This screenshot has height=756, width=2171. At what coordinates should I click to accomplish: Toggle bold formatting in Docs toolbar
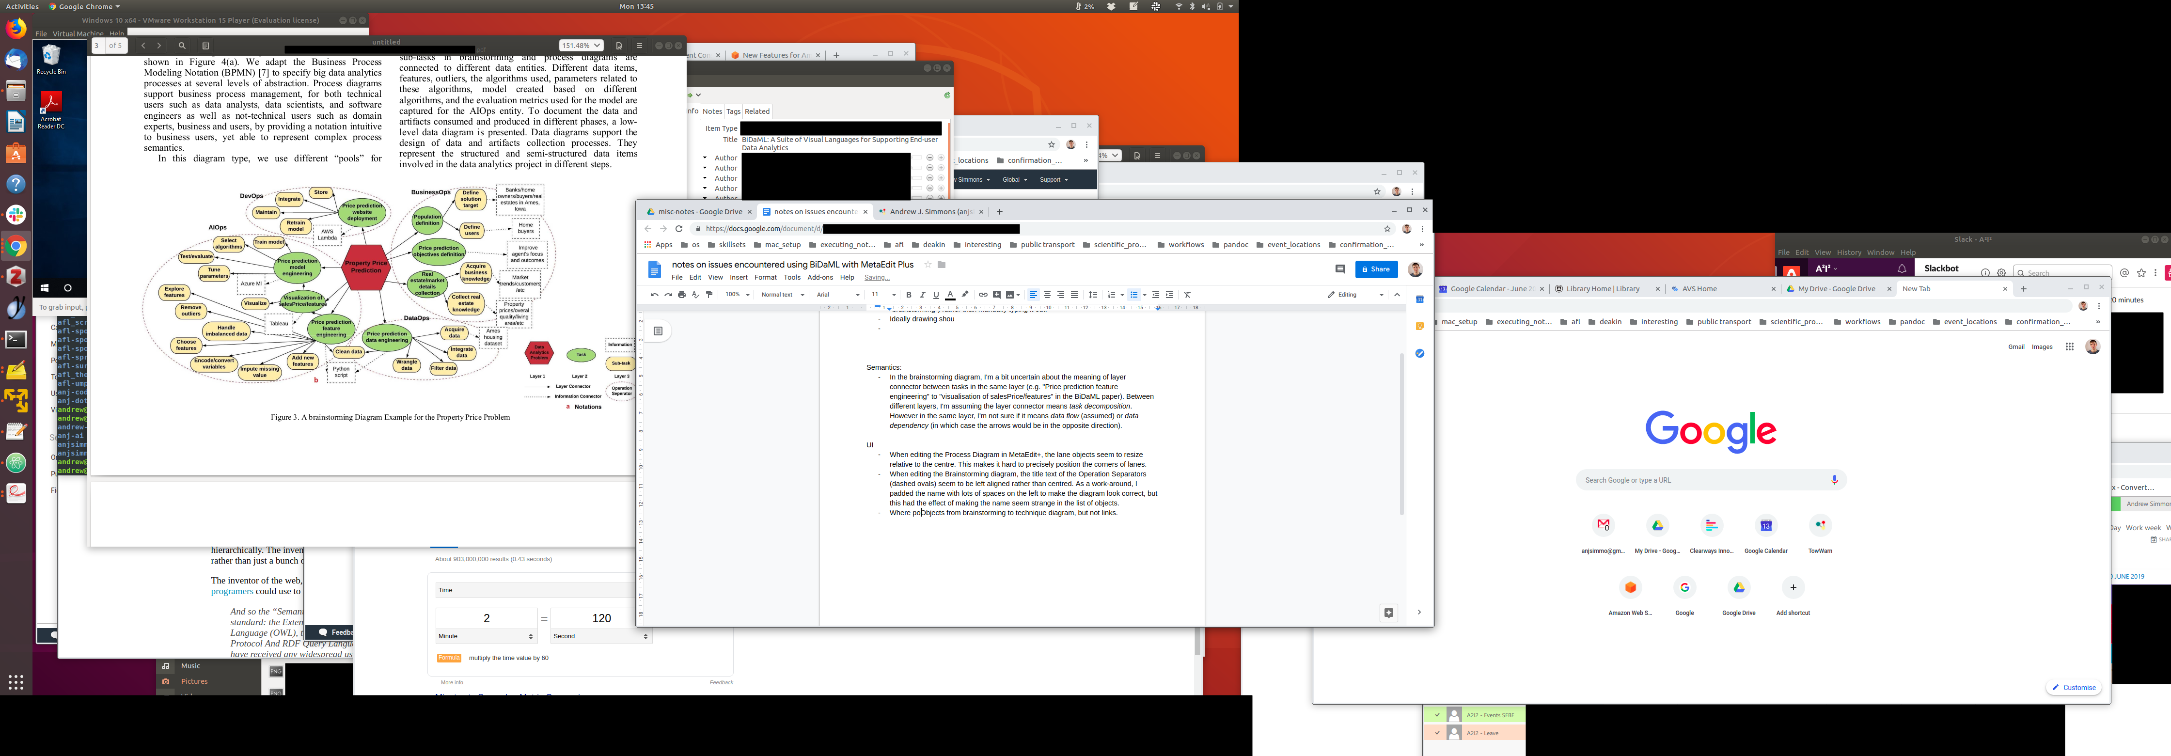[x=909, y=295]
